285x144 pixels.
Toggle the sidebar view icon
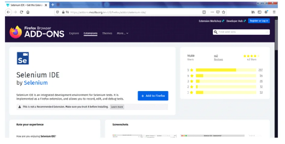[260, 12]
